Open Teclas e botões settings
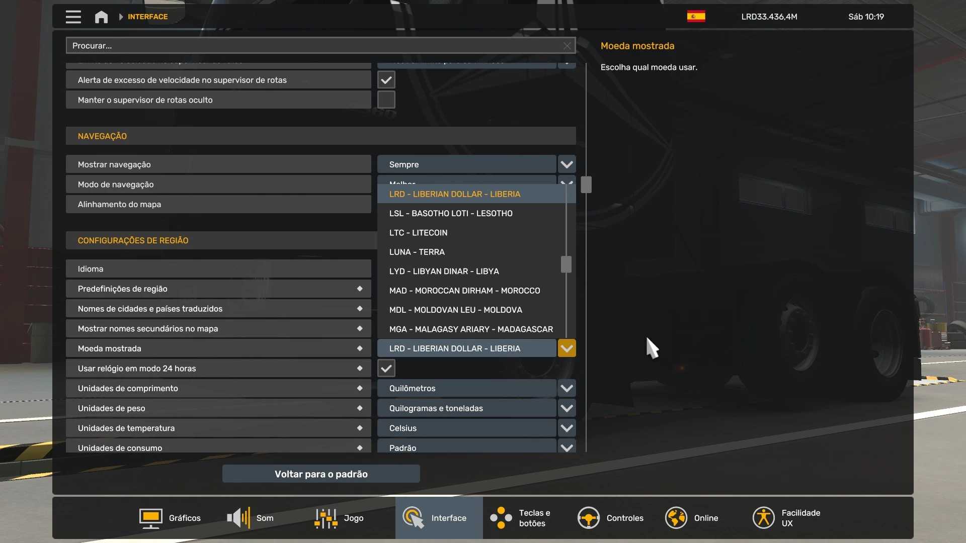Screen dimensions: 966x543 521,518
